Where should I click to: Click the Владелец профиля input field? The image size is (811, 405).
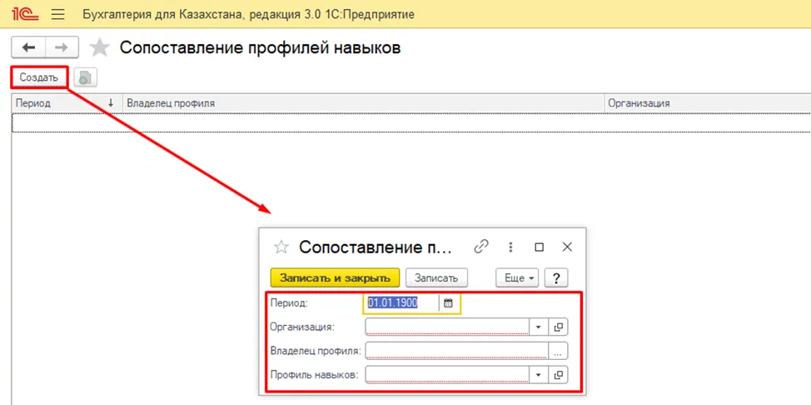pyautogui.click(x=456, y=351)
